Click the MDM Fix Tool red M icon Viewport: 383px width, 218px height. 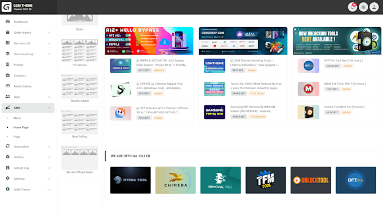click(308, 88)
